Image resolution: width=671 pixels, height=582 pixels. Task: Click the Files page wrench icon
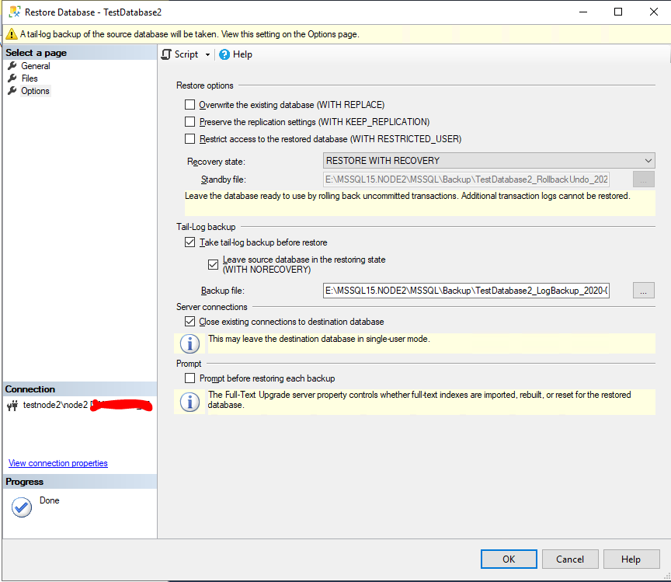pyautogui.click(x=12, y=78)
